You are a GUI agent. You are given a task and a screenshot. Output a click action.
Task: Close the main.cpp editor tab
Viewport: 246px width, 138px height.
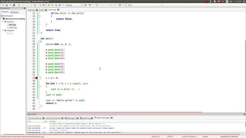click(58, 10)
